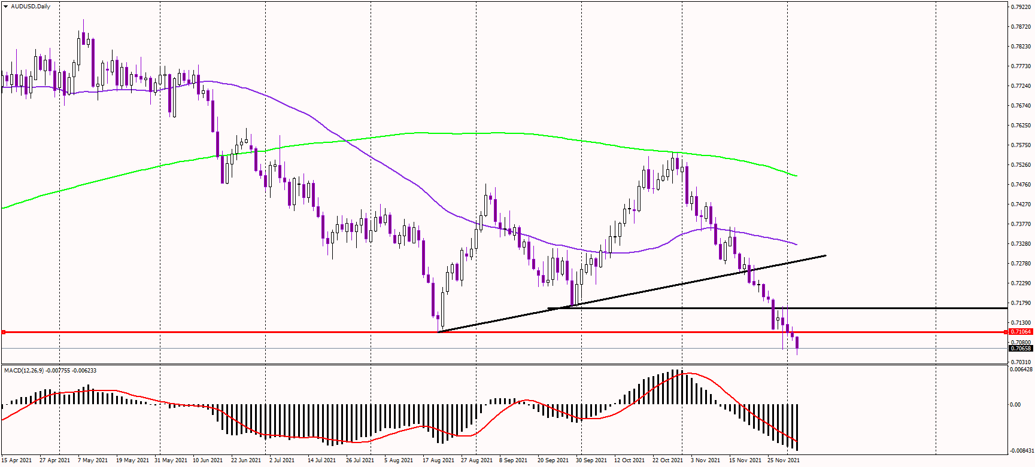Click the 27 Aug 2021 date label
This screenshot has width=1035, height=467.
pyautogui.click(x=476, y=460)
